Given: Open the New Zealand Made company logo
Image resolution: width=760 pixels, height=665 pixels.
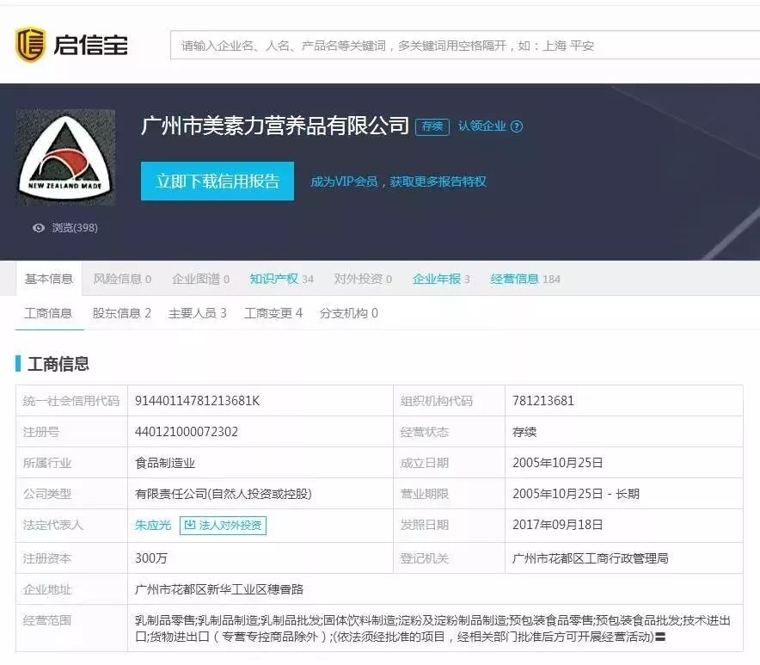Looking at the screenshot, I should 65,157.
